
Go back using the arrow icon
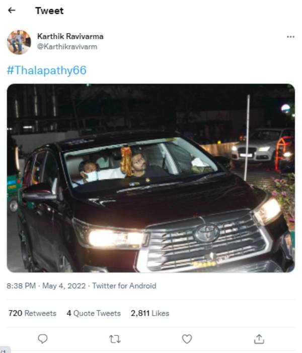coord(12,11)
